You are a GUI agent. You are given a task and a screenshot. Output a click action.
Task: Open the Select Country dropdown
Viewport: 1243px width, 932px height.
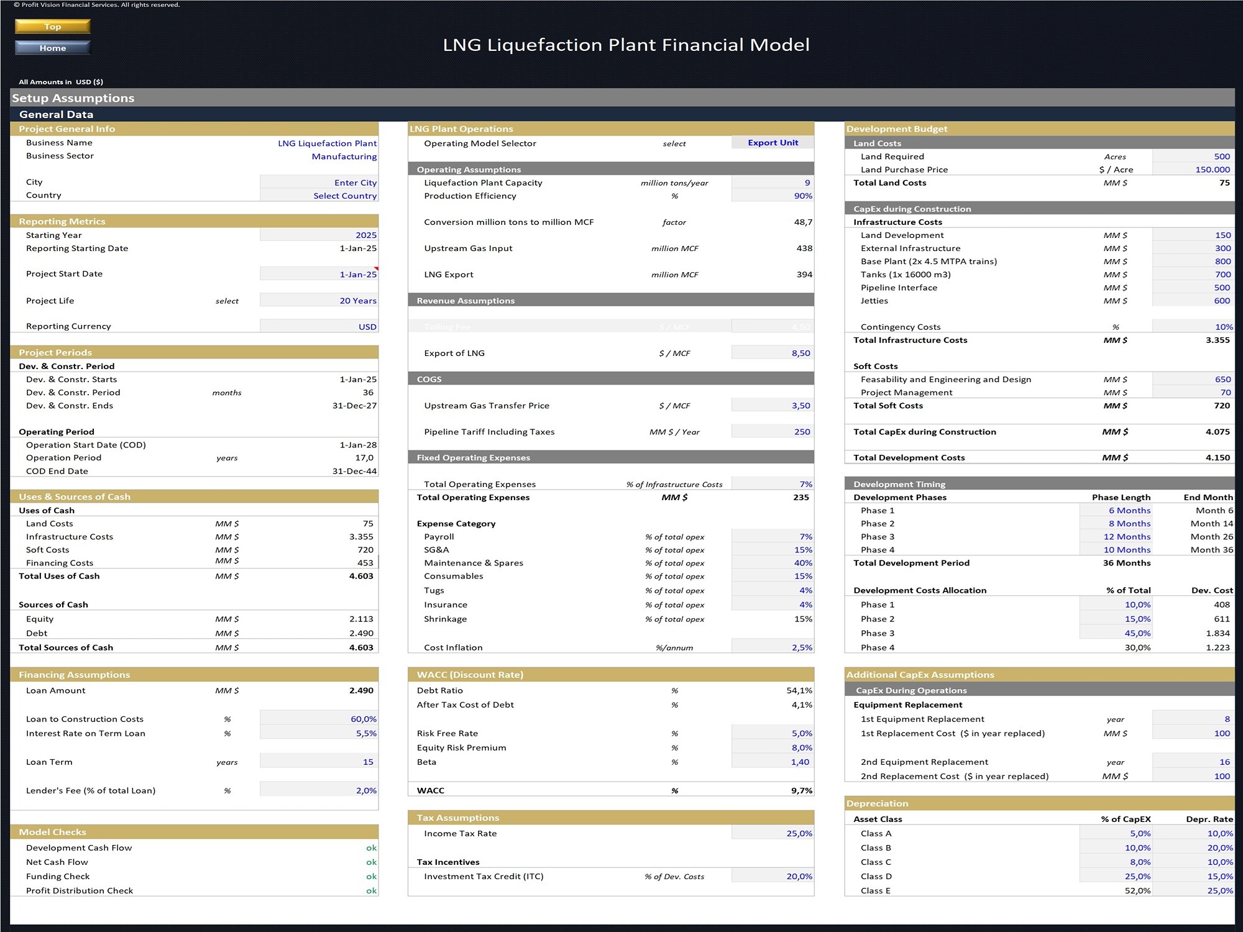[x=345, y=195]
